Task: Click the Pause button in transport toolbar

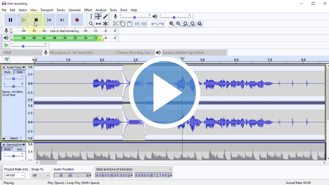Action: (x=10, y=20)
